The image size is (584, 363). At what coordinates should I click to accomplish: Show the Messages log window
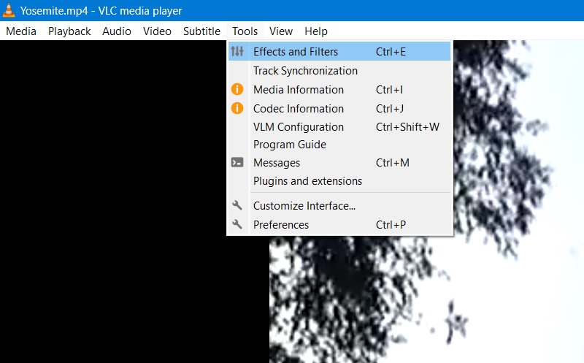(x=339, y=162)
